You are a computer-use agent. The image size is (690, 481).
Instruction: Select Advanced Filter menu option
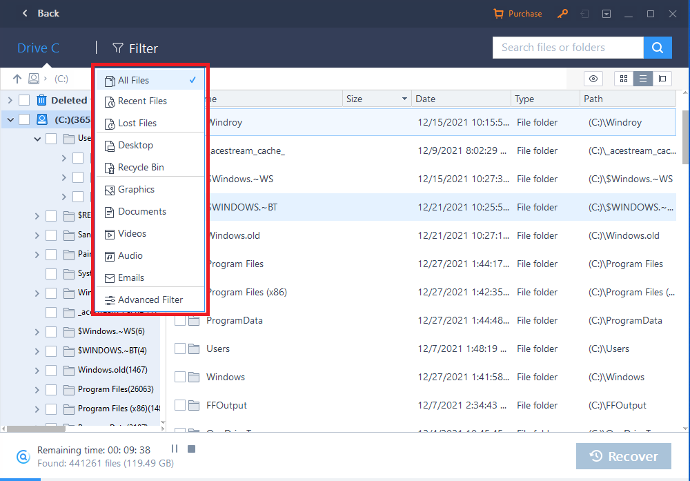click(150, 300)
